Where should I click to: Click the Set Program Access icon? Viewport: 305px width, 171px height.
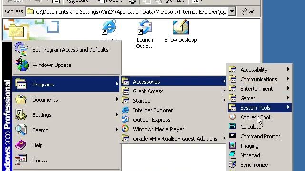click(21, 49)
